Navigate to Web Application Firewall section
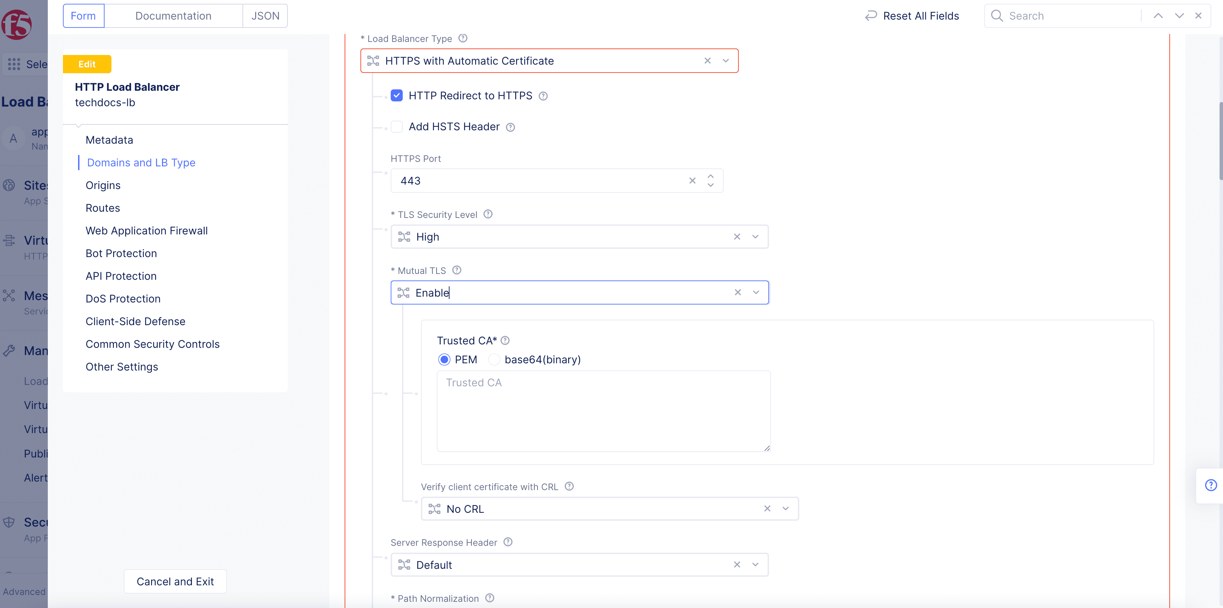The width and height of the screenshot is (1223, 608). click(x=147, y=231)
